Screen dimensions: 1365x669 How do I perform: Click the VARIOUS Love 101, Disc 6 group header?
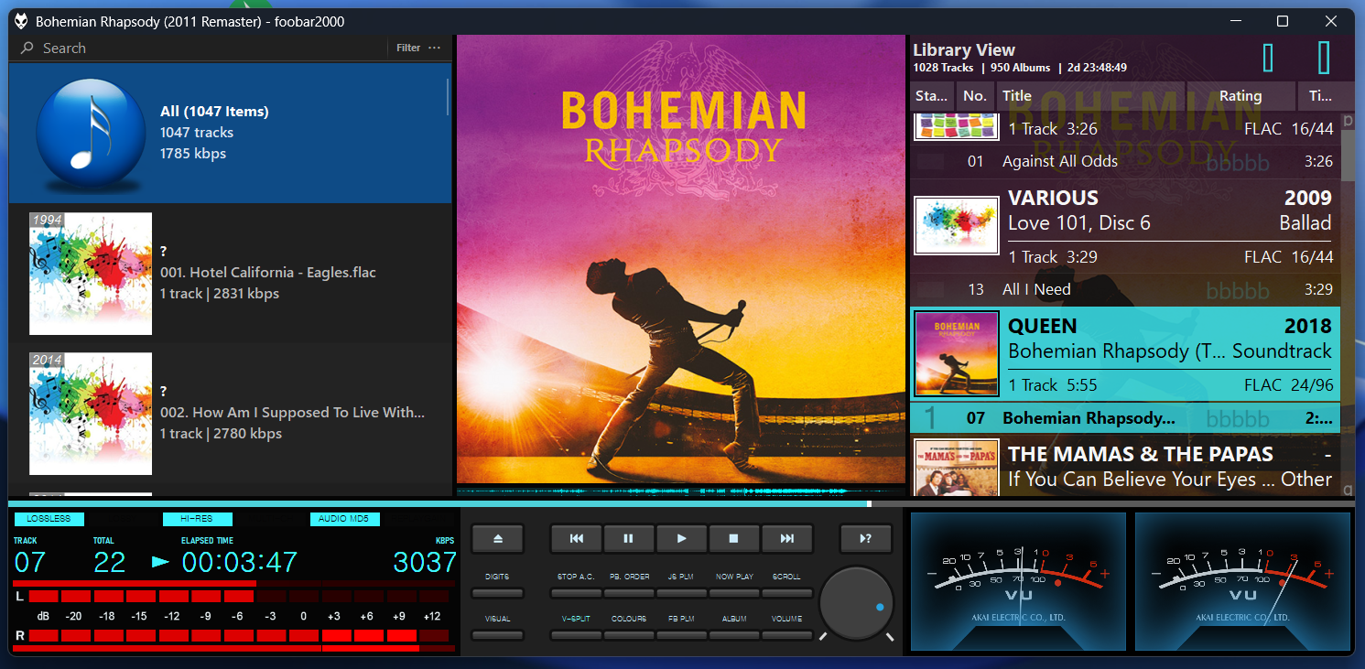[1125, 225]
